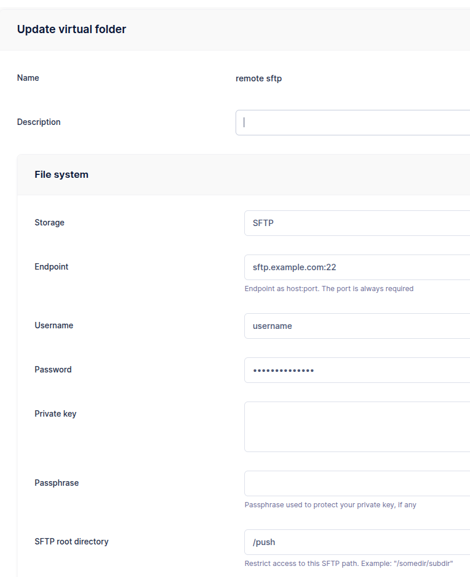470x577 pixels.
Task: Click the Endpoint label
Action: click(52, 267)
